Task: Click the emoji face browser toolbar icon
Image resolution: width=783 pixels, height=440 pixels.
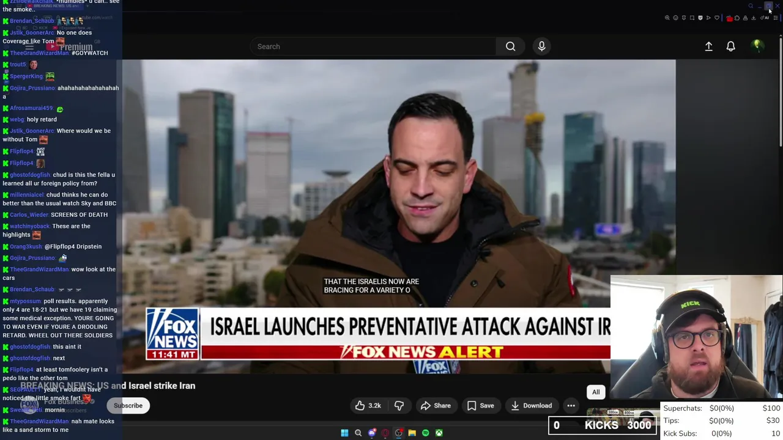Action: coord(675,18)
